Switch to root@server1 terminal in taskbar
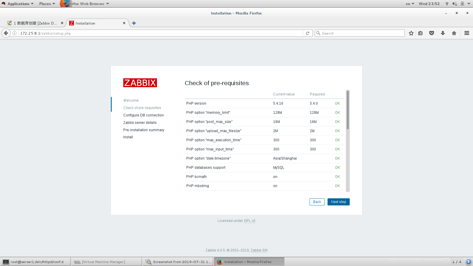The image size is (473, 266). pos(35,262)
